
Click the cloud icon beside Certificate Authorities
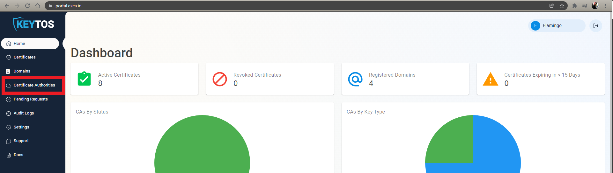tap(9, 85)
